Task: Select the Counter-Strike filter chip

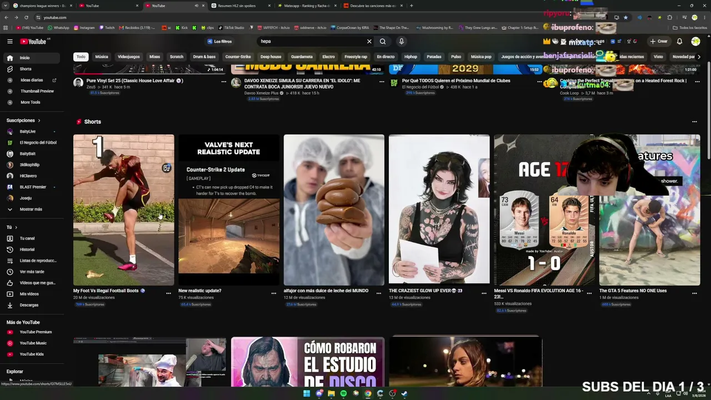Action: coord(238,57)
